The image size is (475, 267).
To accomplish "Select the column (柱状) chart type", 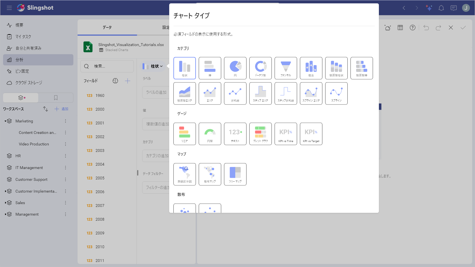I will point(185,68).
